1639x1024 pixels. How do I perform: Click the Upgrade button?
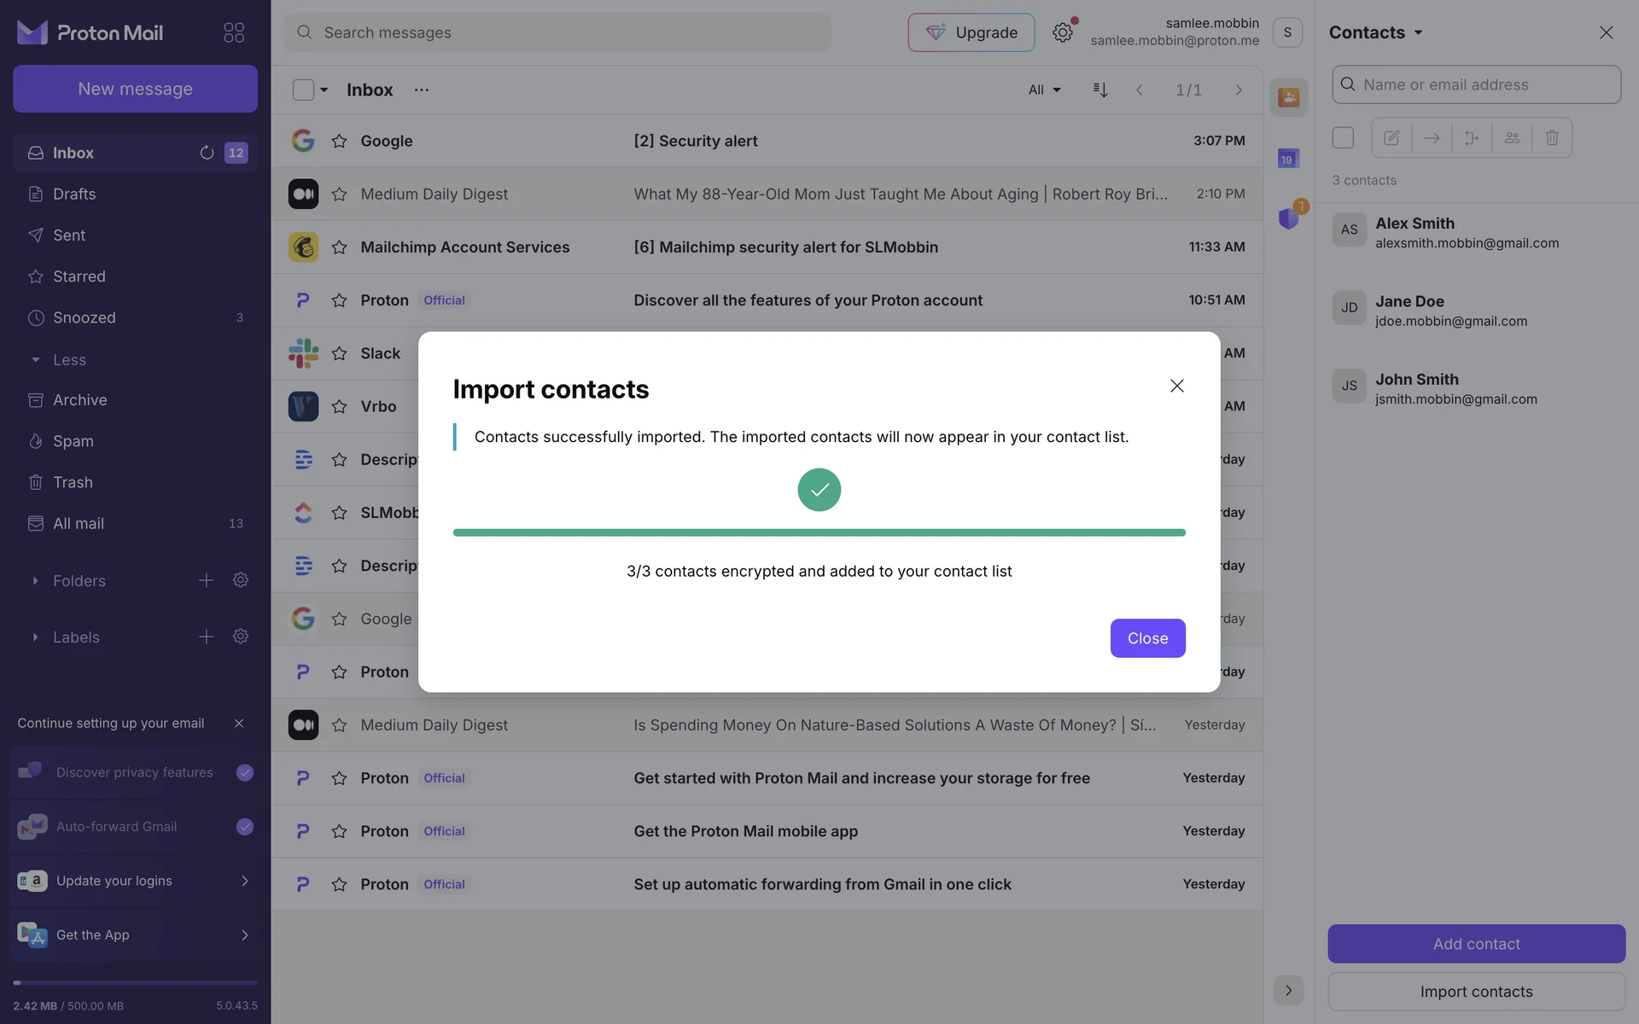(971, 32)
